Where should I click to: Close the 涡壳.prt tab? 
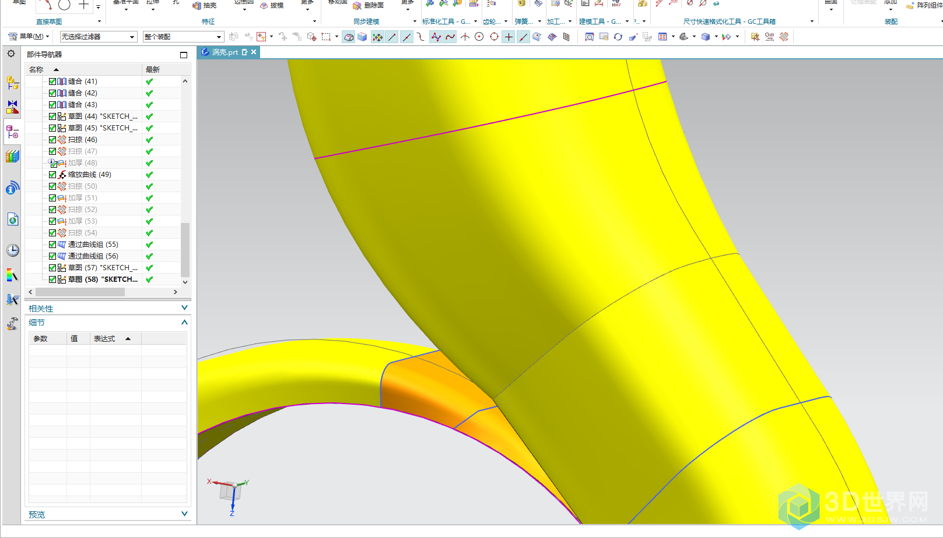[254, 52]
